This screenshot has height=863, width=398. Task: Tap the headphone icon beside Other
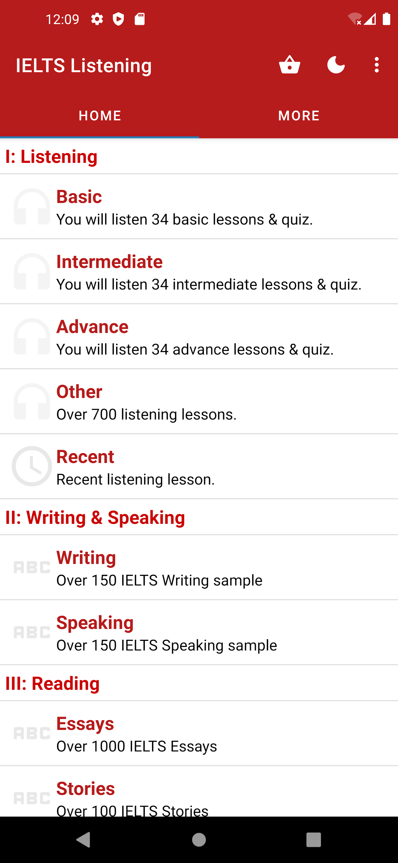[32, 402]
